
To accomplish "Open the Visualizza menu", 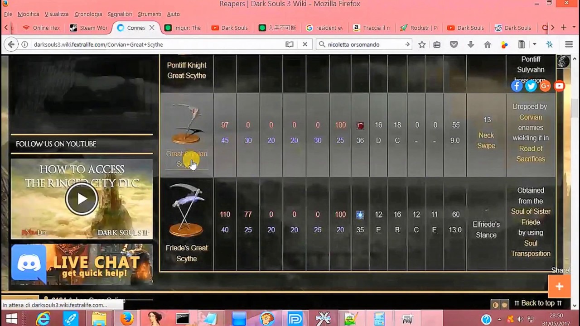I will [x=57, y=14].
